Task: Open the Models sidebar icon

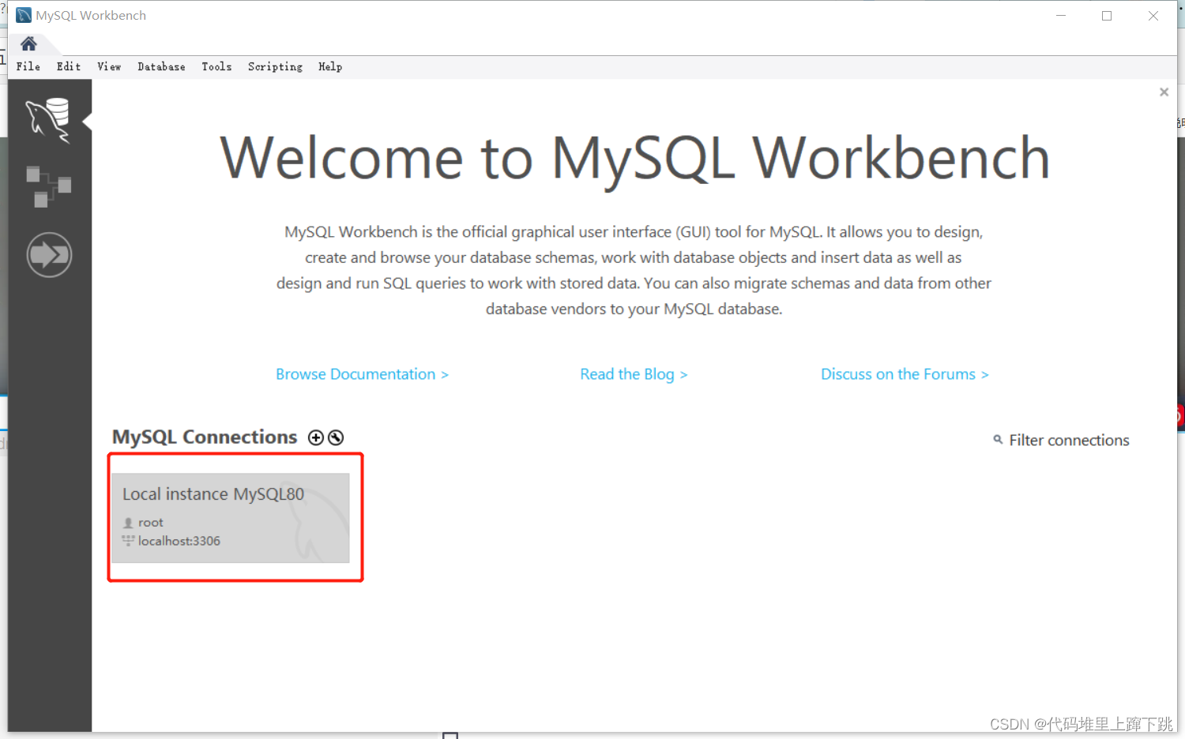Action: click(49, 186)
